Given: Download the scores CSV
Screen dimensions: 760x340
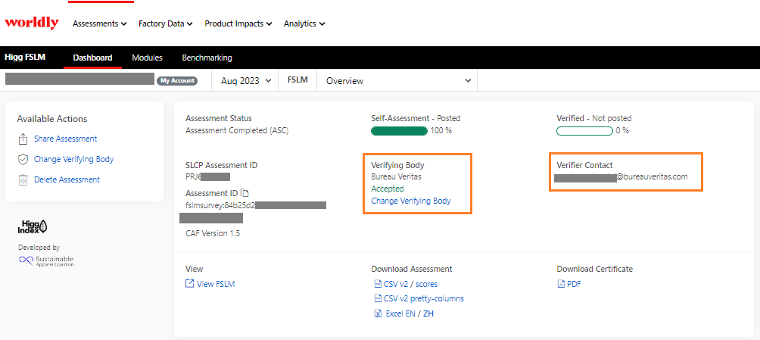Looking at the screenshot, I should click(x=426, y=284).
